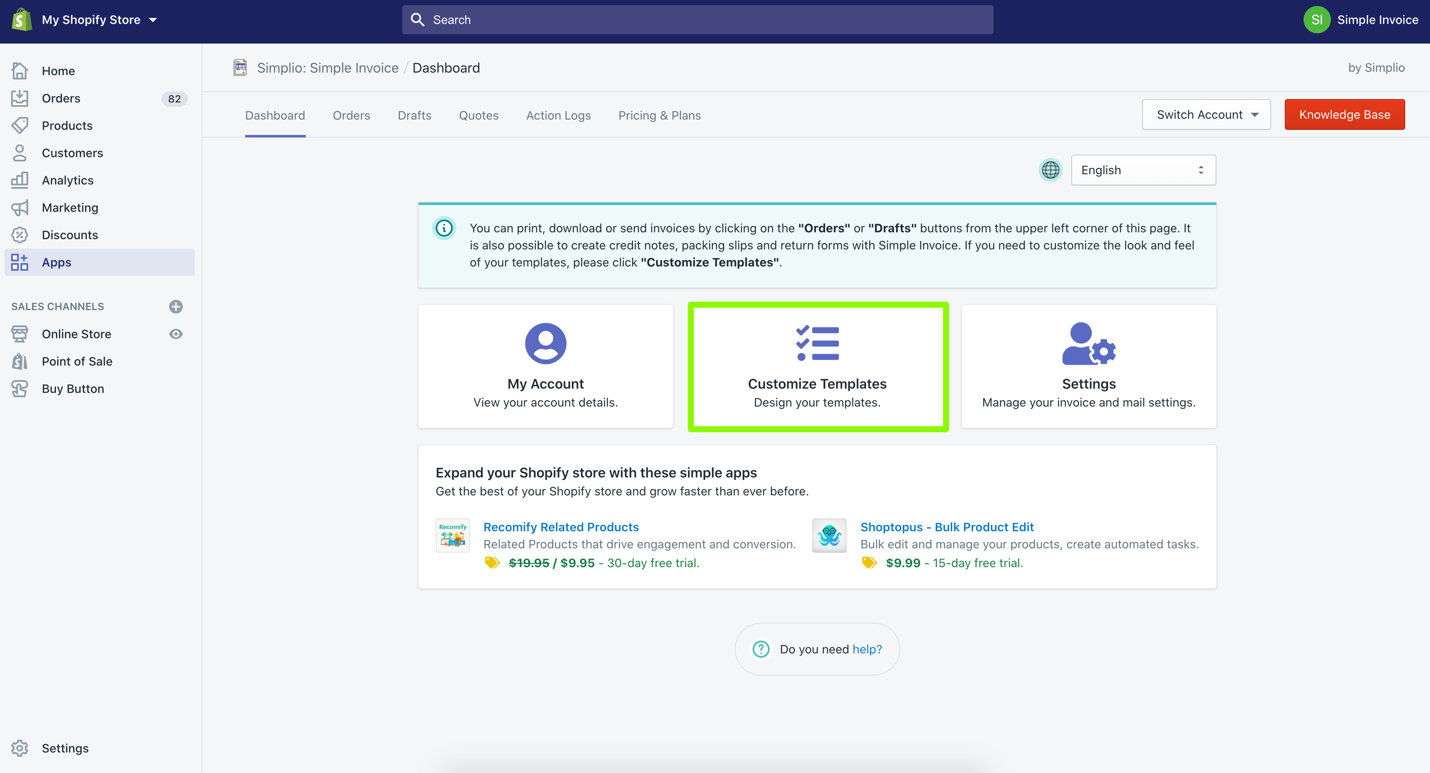The height and width of the screenshot is (773, 1430).
Task: Open the Recomify Related Products app thumbnail
Action: (x=452, y=535)
